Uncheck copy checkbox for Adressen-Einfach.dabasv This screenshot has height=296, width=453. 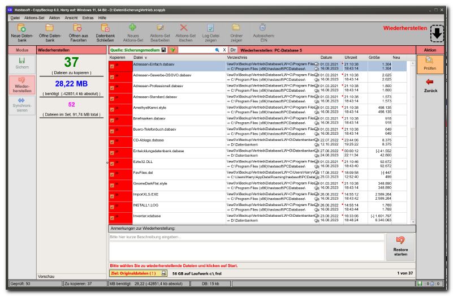point(112,66)
